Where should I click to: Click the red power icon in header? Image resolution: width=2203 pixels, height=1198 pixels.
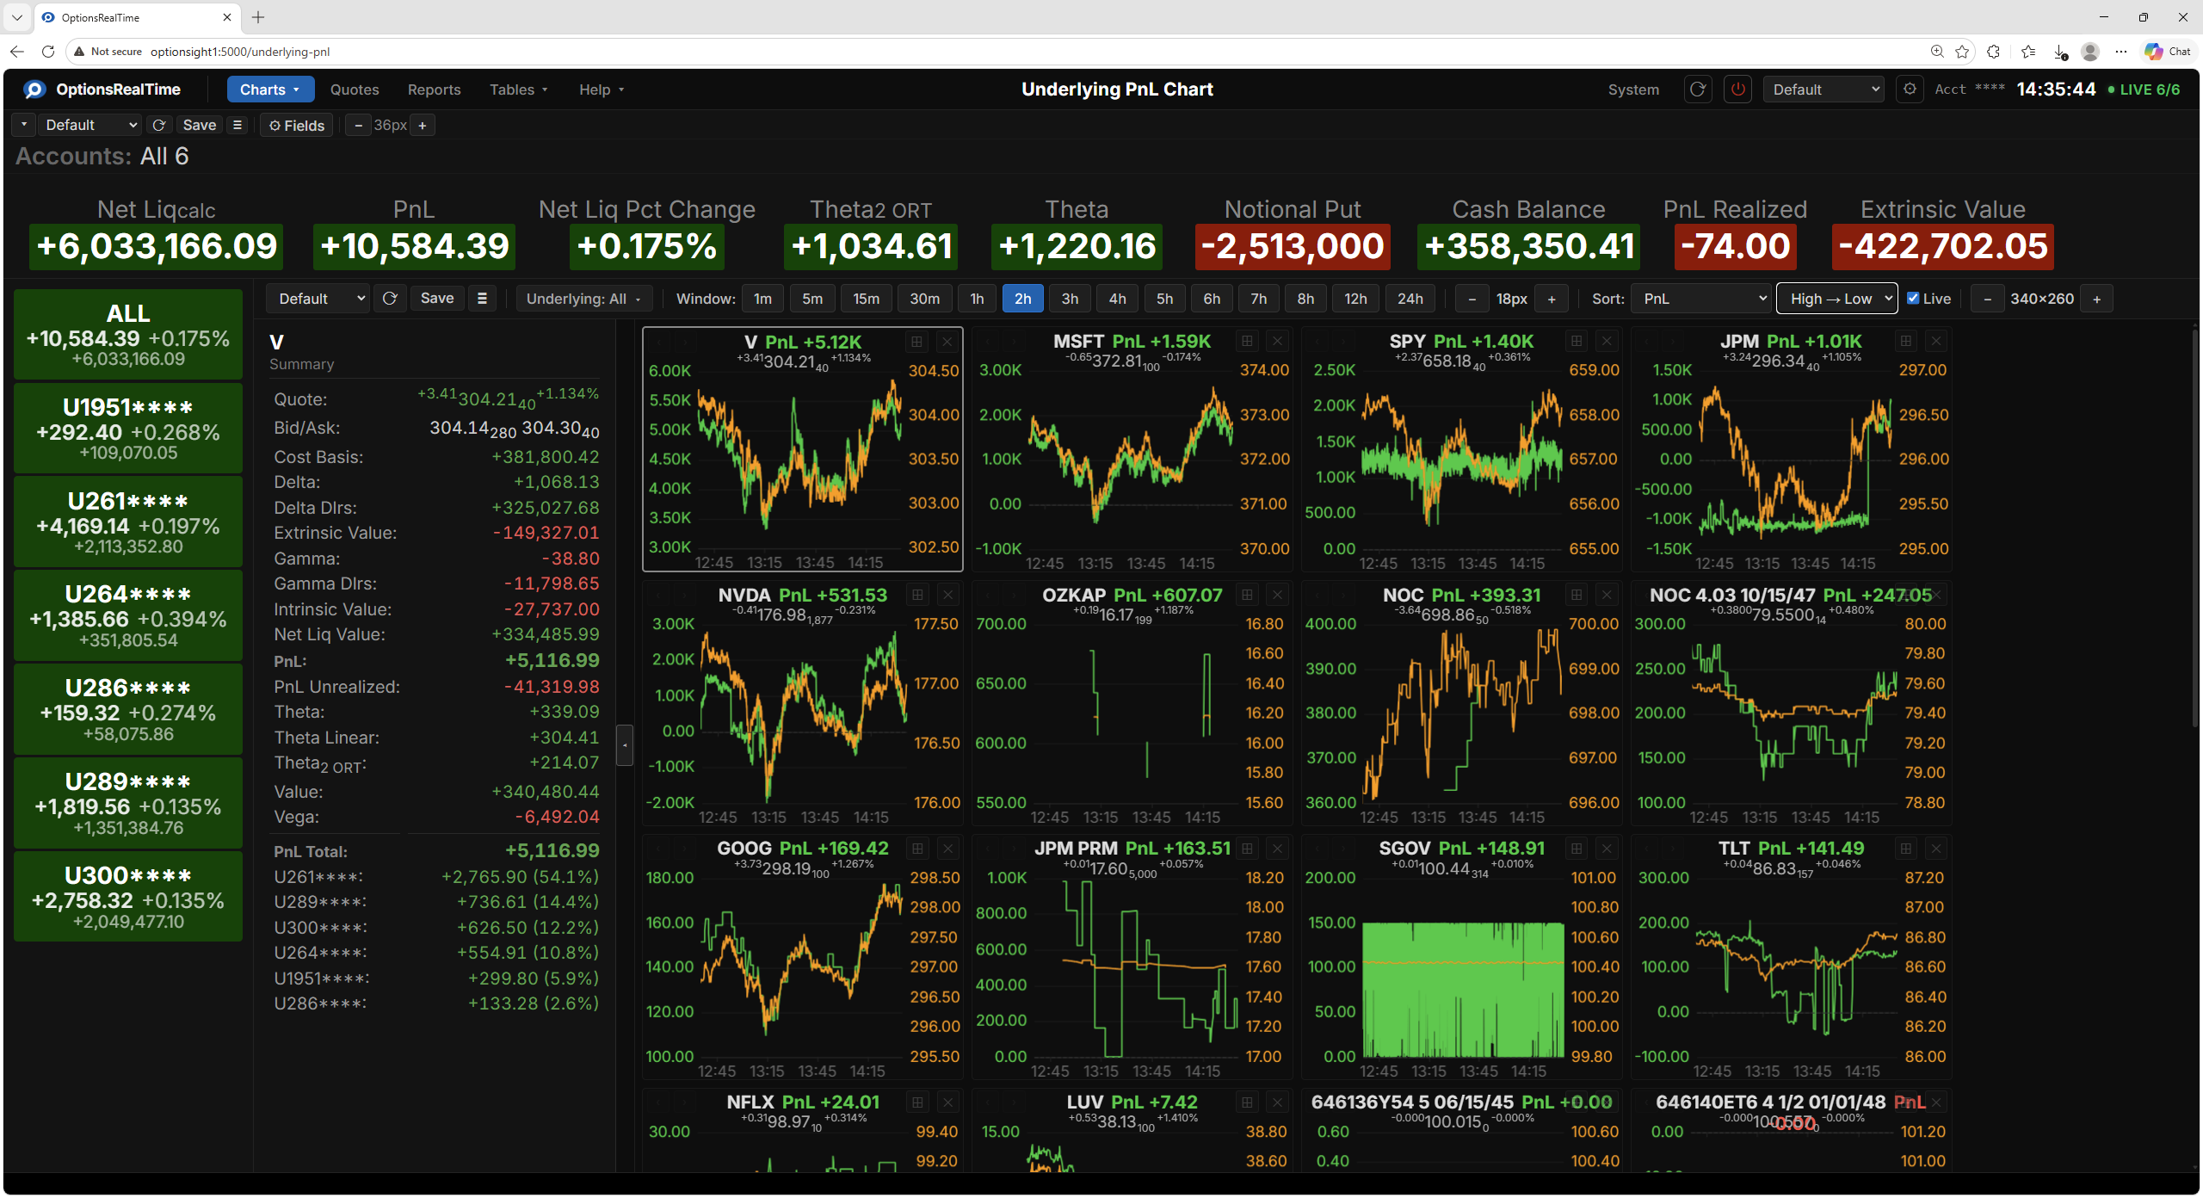(x=1738, y=90)
